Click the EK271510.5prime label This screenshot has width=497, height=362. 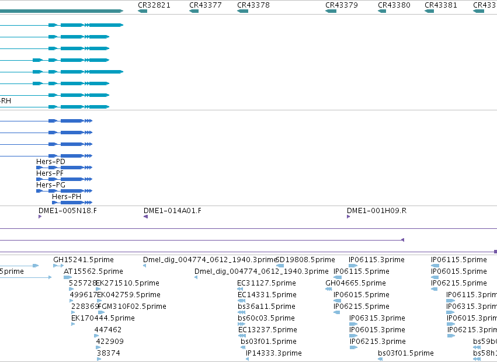click(127, 283)
